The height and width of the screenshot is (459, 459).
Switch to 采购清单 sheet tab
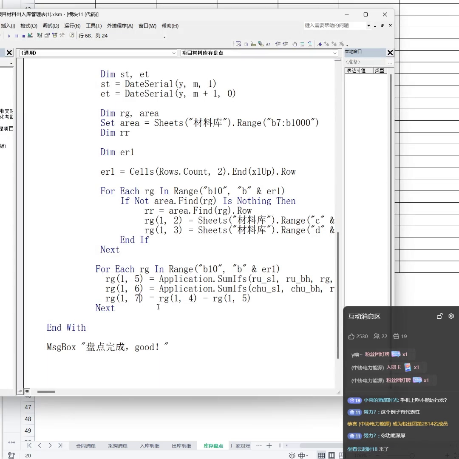click(118, 445)
